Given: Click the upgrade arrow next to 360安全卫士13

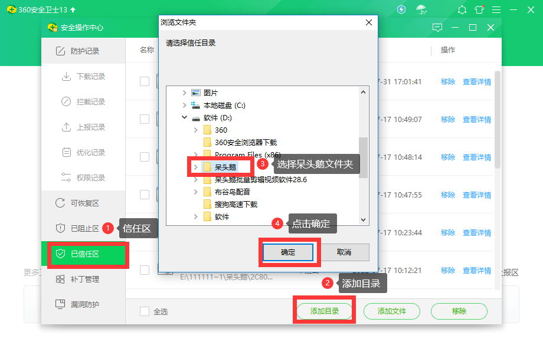Looking at the screenshot, I should pos(73,9).
